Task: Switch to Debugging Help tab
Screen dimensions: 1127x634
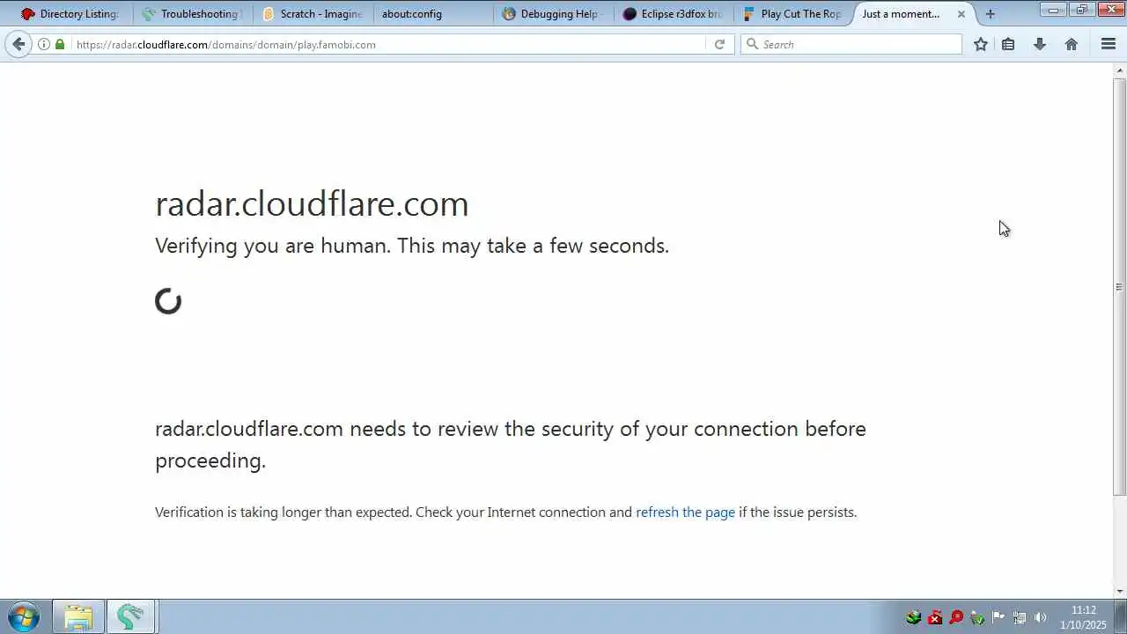Action: [552, 14]
